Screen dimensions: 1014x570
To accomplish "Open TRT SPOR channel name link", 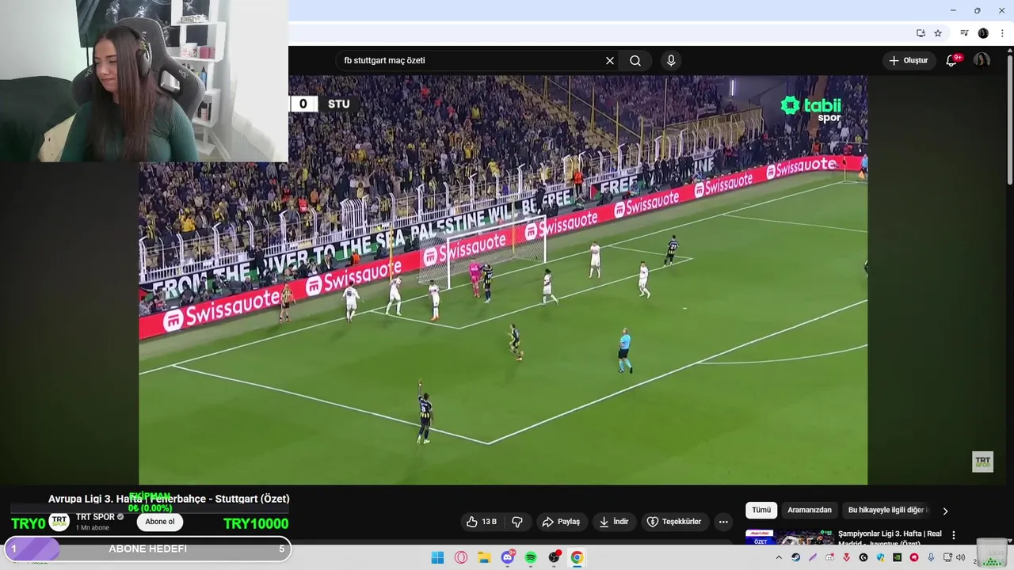I will [95, 517].
